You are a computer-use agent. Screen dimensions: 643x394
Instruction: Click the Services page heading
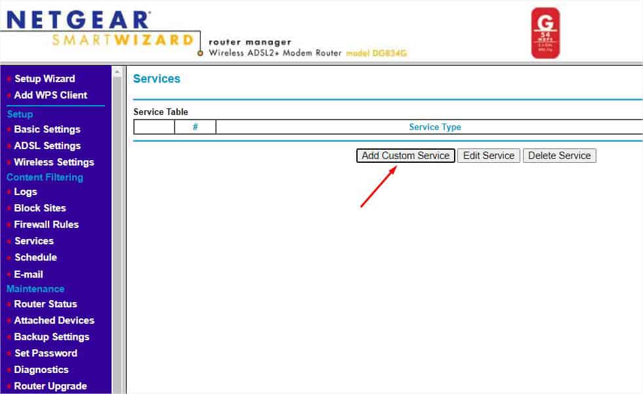tap(157, 79)
